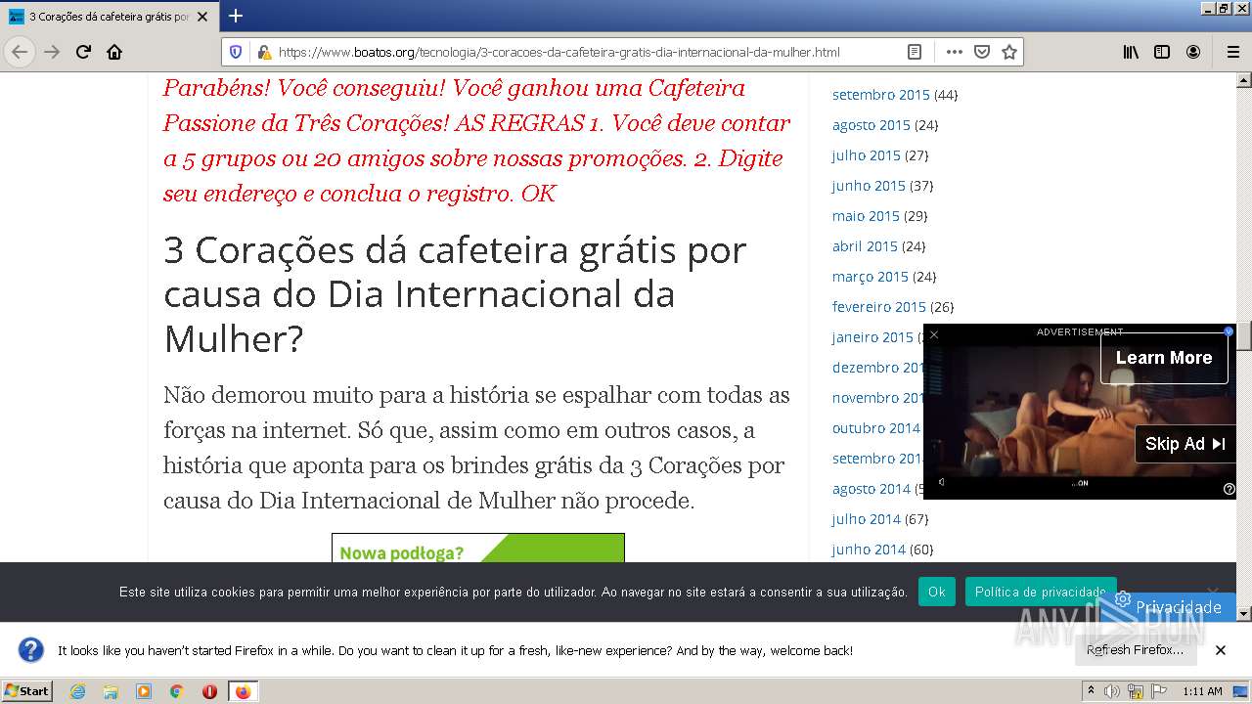Open julho 2014 archive link
1252x704 pixels.
[x=866, y=519]
